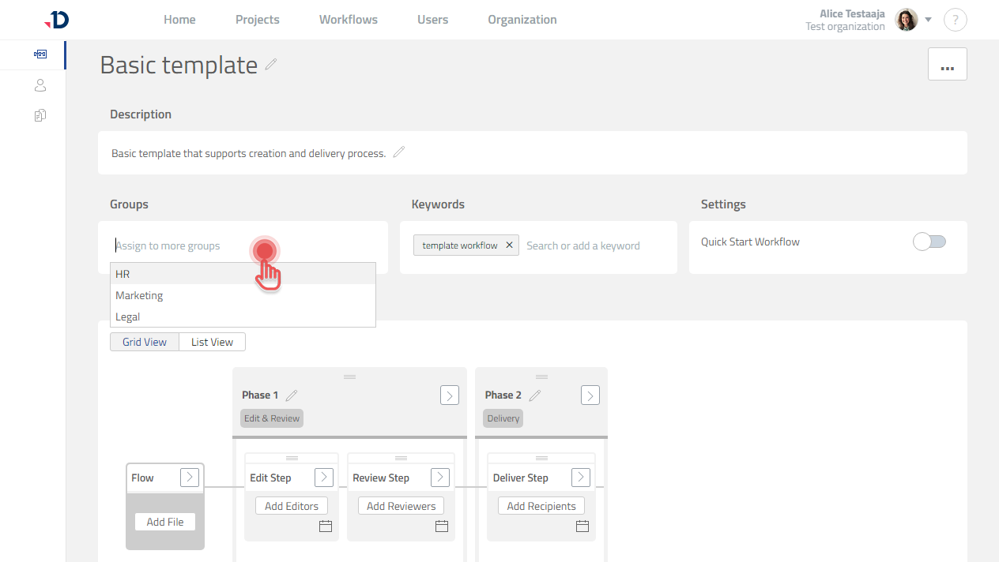Open Help via the question mark icon
The image size is (999, 562).
coord(956,20)
